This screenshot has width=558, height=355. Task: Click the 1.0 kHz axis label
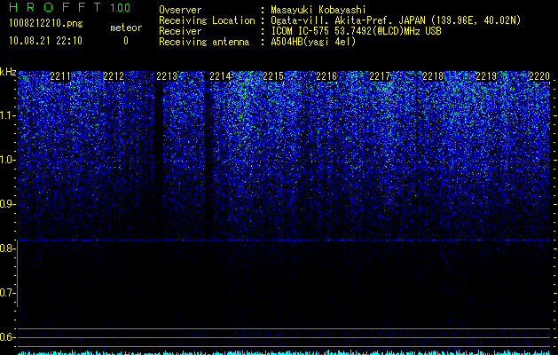pyautogui.click(x=8, y=160)
